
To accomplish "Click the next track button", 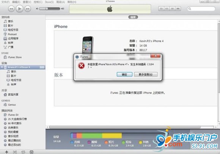I will pyautogui.click(x=28, y=9).
